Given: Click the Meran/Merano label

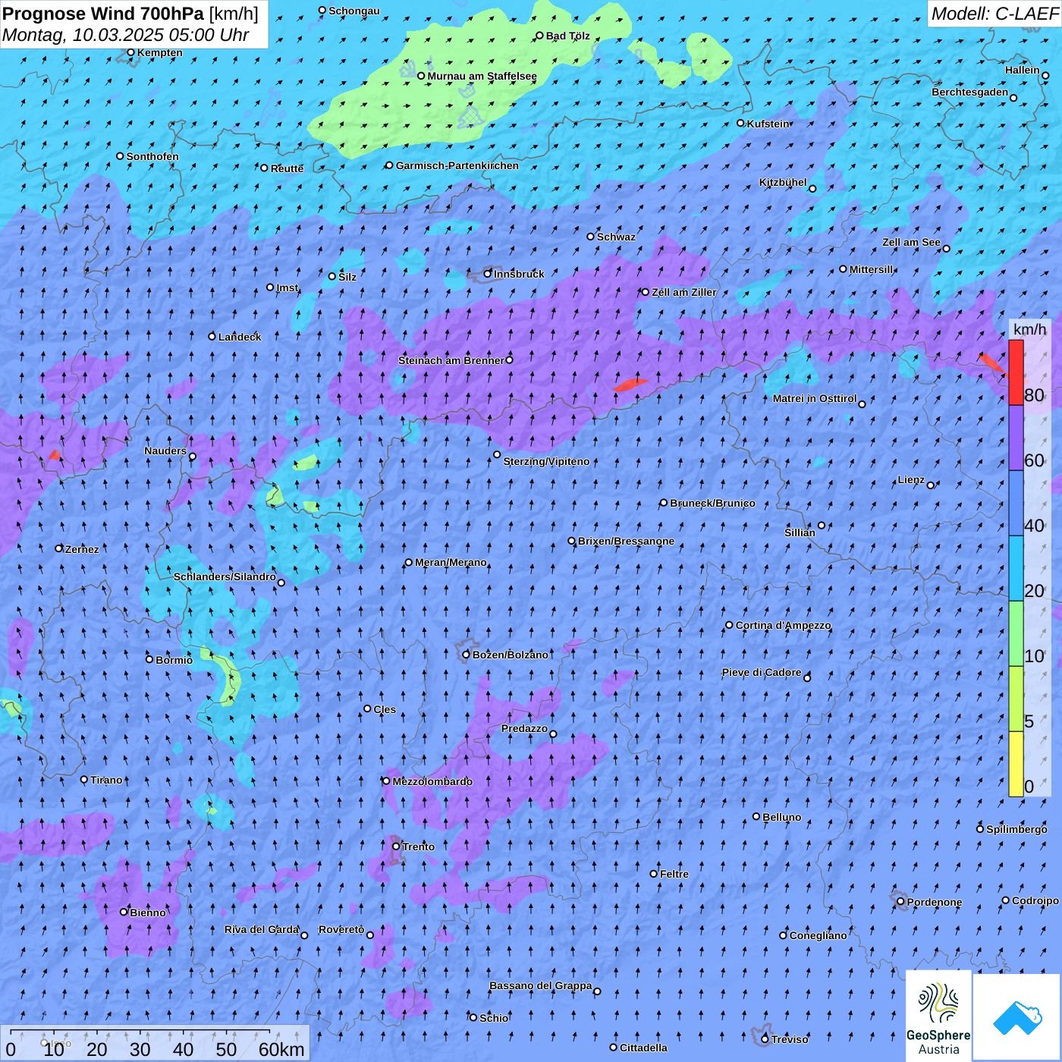Looking at the screenshot, I should [x=451, y=562].
